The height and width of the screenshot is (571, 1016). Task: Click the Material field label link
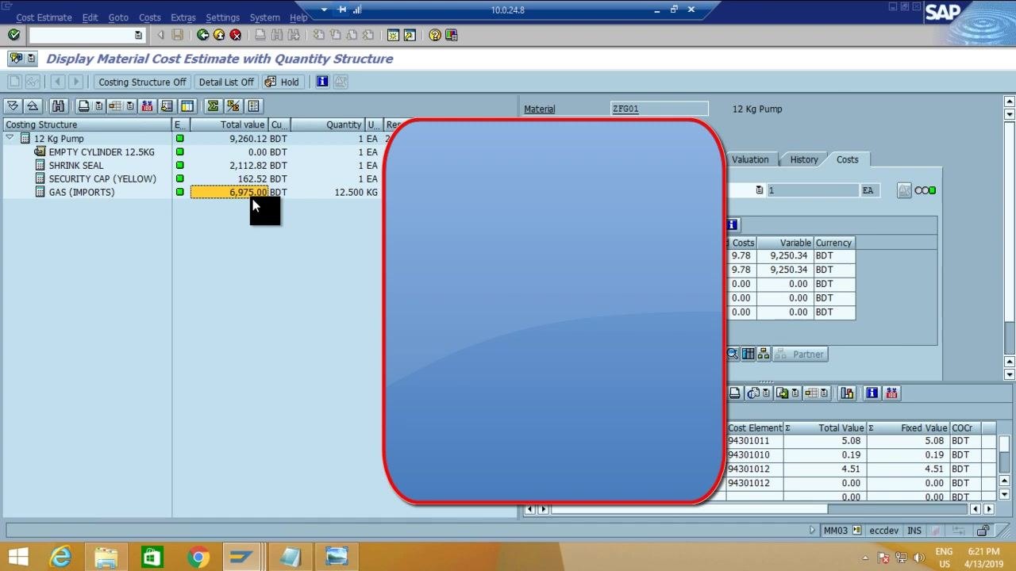point(540,109)
